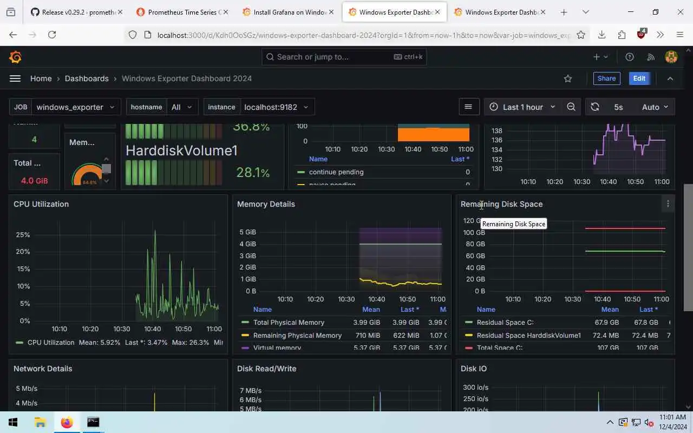The height and width of the screenshot is (433, 693).
Task: Click the taskbar clock
Action: tap(672, 422)
